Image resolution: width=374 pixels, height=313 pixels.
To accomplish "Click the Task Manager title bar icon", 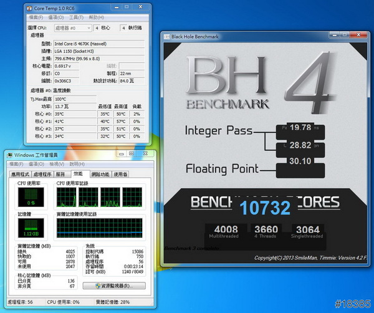I will click(9, 155).
